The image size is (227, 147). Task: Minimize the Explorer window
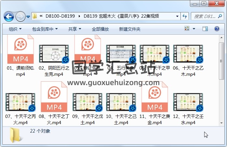point(195,4)
